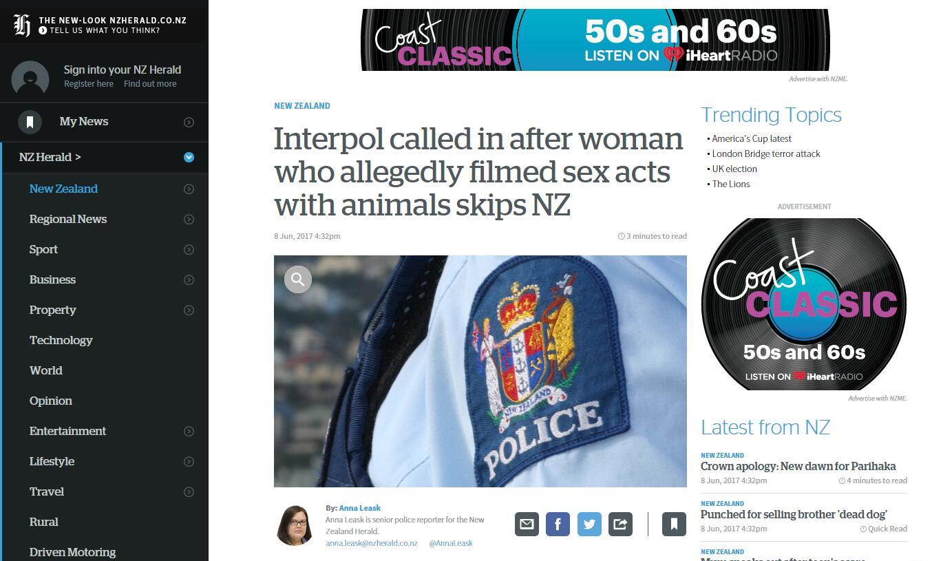Click the NZ Herald logo icon
This screenshot has height=561, width=932.
tap(22, 25)
